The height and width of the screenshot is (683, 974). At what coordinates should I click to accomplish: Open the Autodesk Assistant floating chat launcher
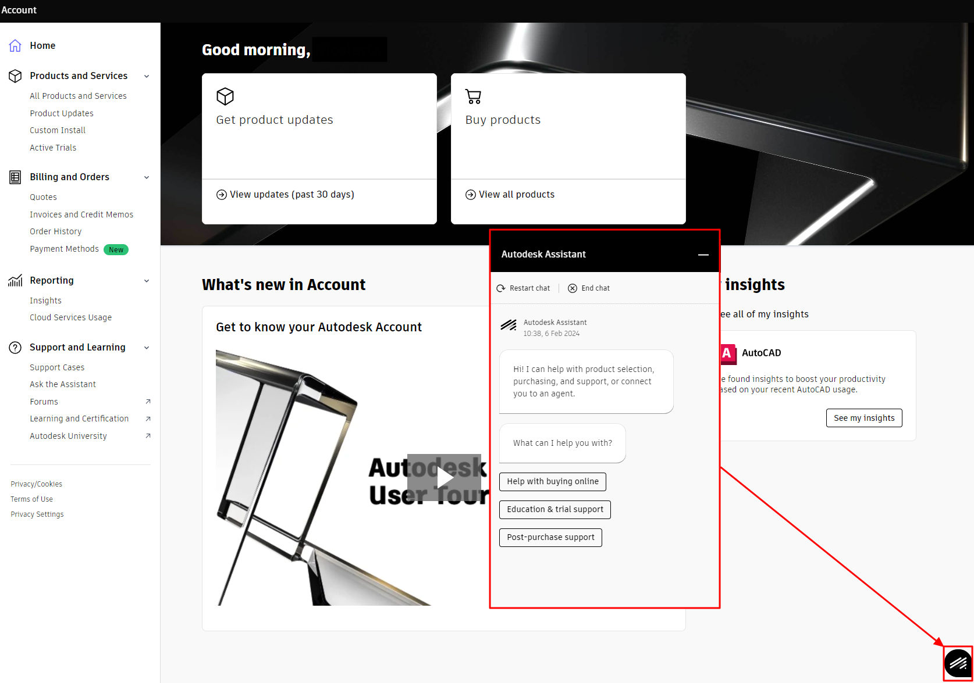tap(958, 663)
